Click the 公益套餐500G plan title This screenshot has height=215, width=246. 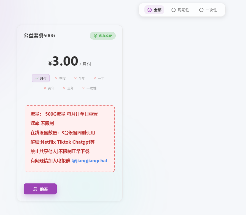pos(39,36)
